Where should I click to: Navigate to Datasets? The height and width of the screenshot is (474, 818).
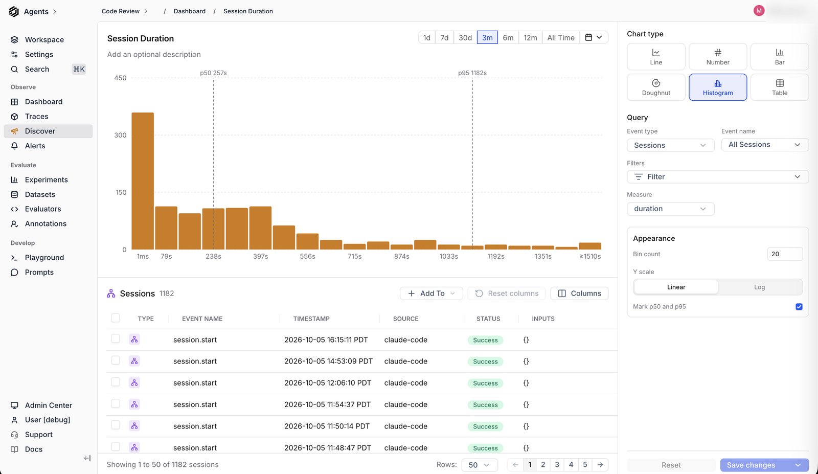tap(48, 194)
